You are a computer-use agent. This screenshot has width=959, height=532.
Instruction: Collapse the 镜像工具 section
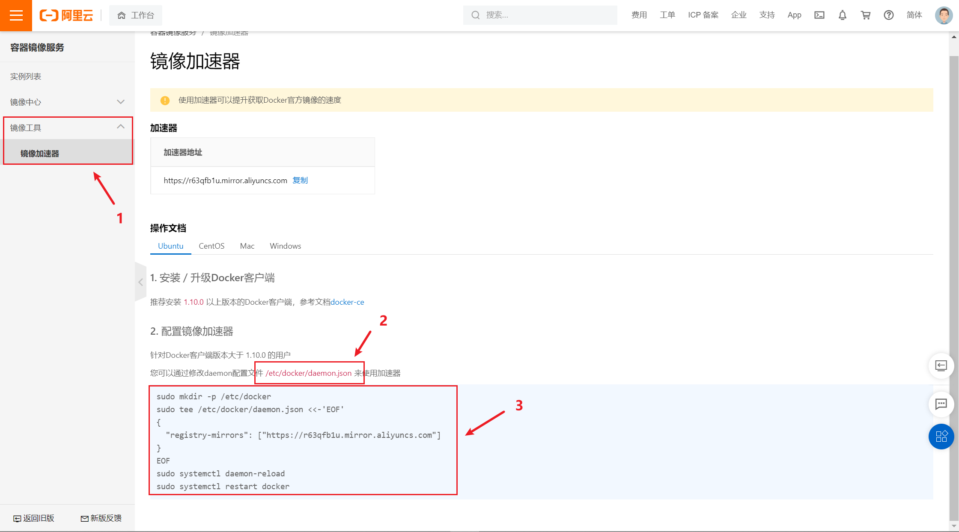[120, 127]
